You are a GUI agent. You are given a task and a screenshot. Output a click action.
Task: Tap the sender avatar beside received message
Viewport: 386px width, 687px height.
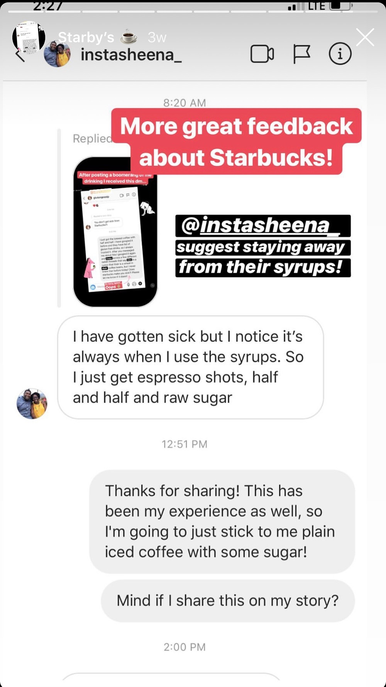coord(32,404)
